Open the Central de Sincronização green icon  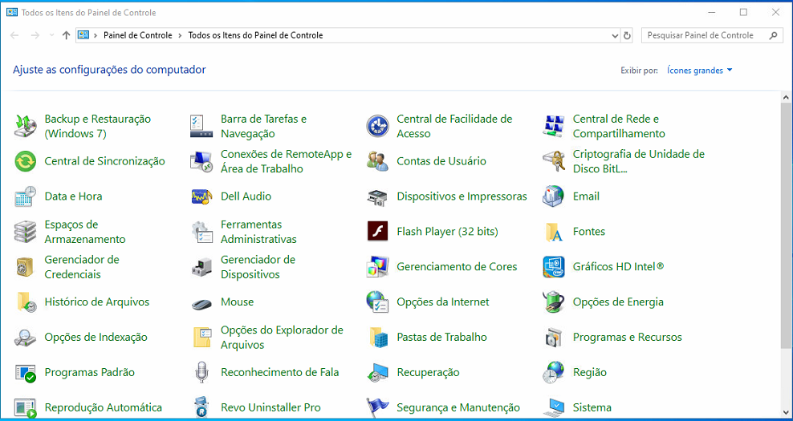26,161
